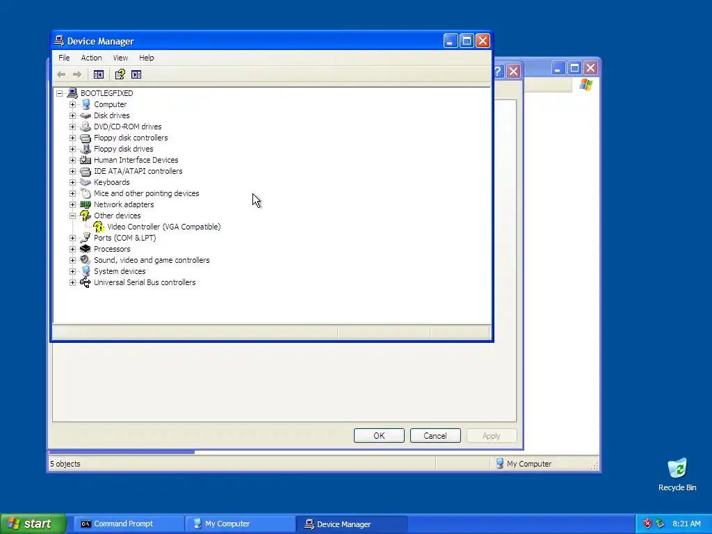Open the File menu

64,58
